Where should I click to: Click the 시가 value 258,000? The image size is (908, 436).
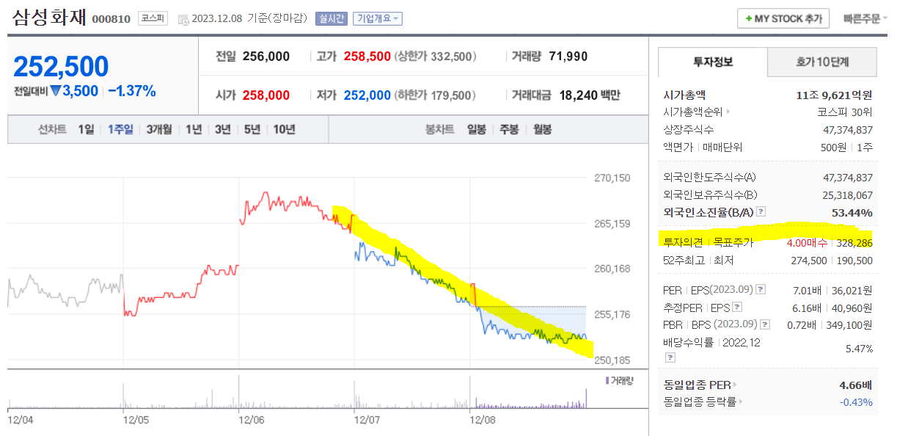click(x=266, y=95)
